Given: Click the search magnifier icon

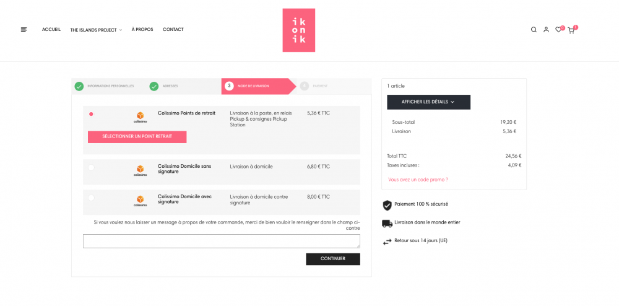Looking at the screenshot, I should (x=534, y=30).
